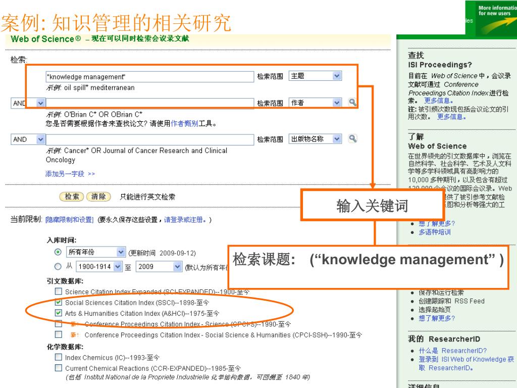Check the CPCI-S Conference Proceedings box

click(x=59, y=324)
